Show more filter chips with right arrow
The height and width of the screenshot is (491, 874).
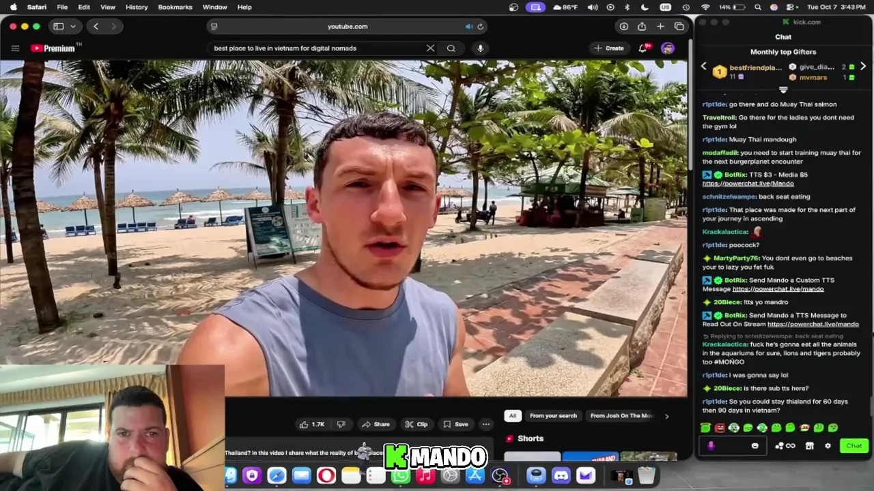pyautogui.click(x=666, y=415)
